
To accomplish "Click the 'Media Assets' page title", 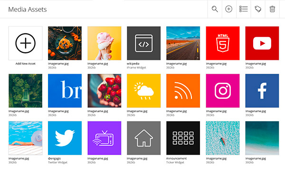I will 28,10.
